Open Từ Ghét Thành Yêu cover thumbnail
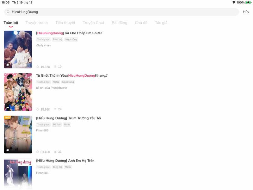253x190 pixels. coord(18,92)
